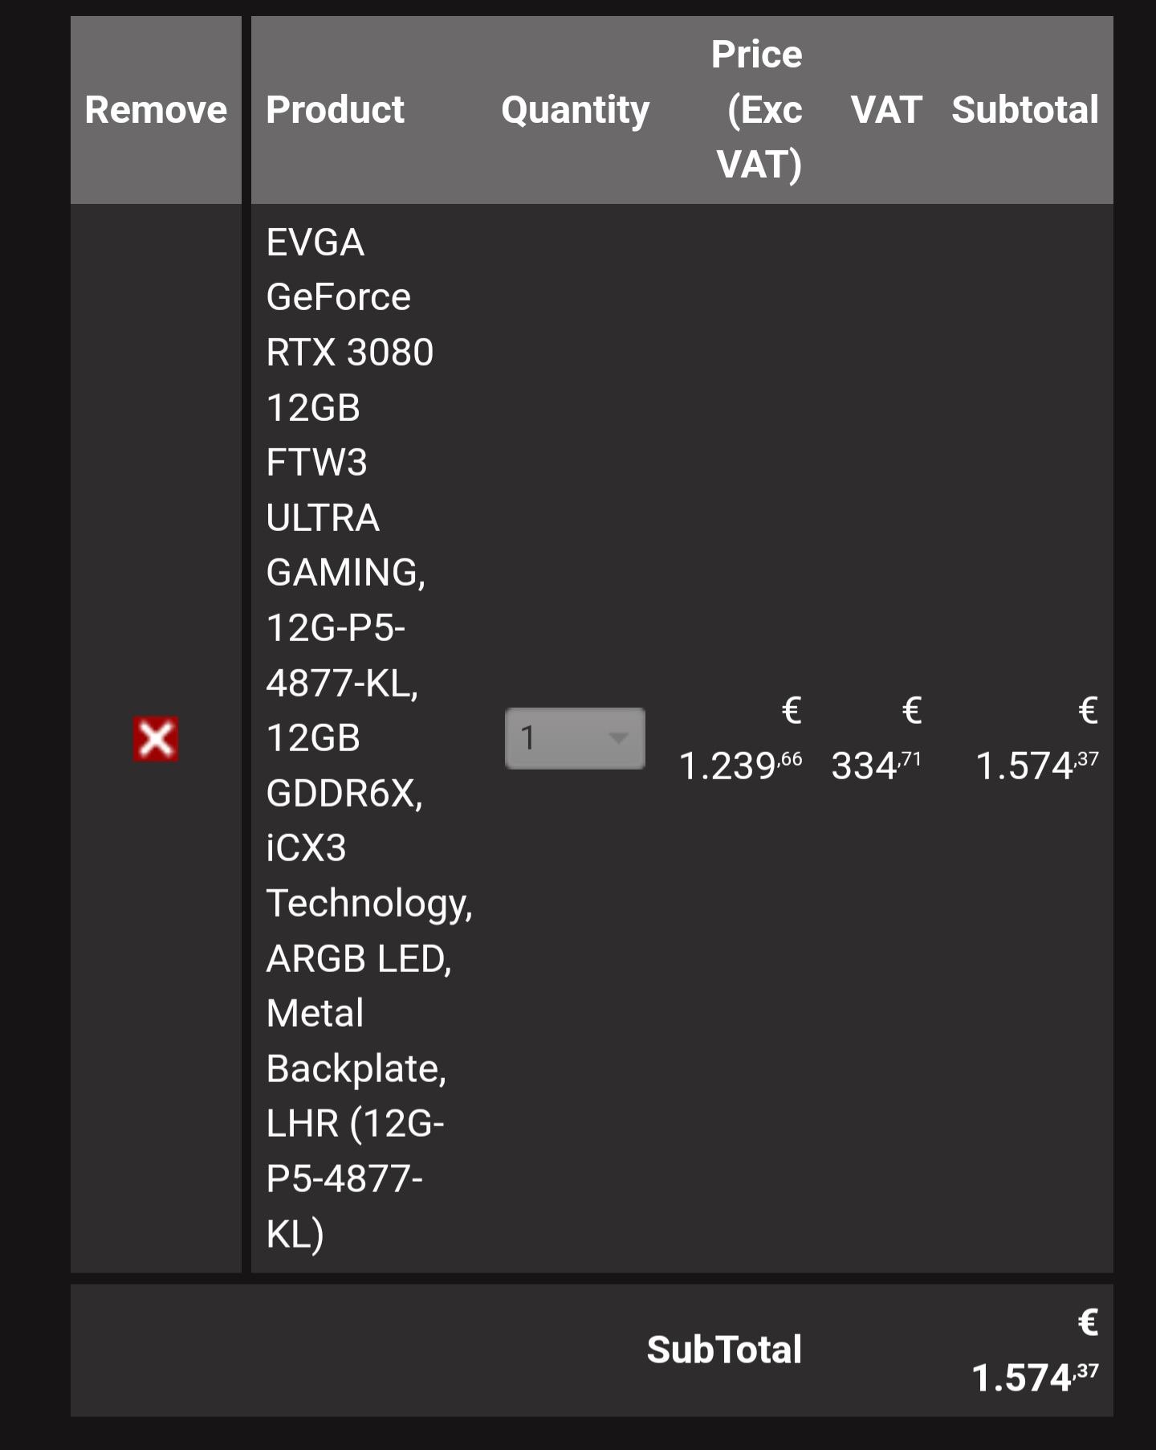Image resolution: width=1156 pixels, height=1450 pixels.
Task: Click the euro symbol above the row subtotal
Action: pyautogui.click(x=1088, y=710)
